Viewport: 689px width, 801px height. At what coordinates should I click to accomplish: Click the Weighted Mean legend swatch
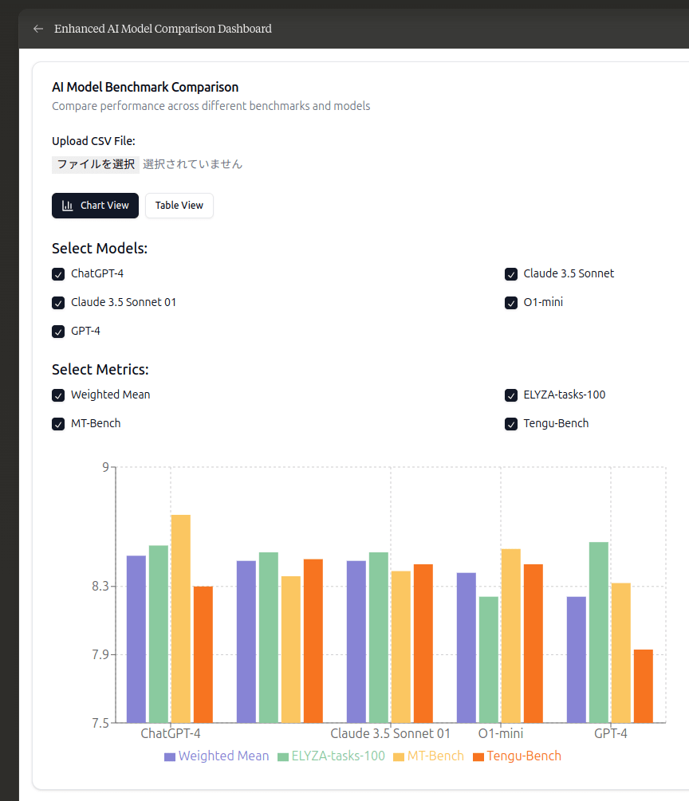point(170,757)
